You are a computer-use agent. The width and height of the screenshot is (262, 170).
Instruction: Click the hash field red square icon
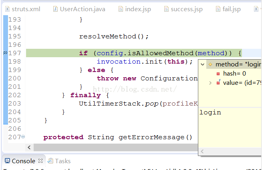pyautogui.click(x=218, y=74)
